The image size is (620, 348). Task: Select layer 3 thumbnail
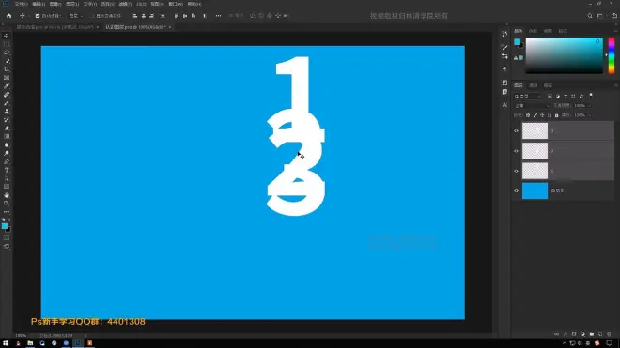pos(535,131)
